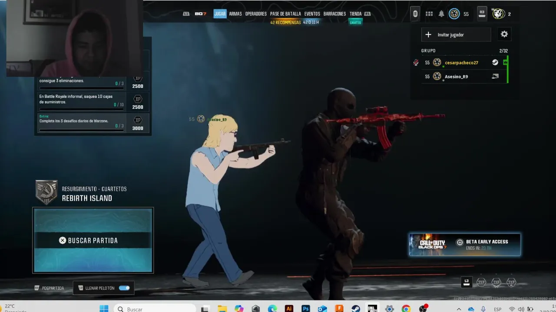
Task: Open Black Ops 7 Beta Early Access banner
Action: 465,245
